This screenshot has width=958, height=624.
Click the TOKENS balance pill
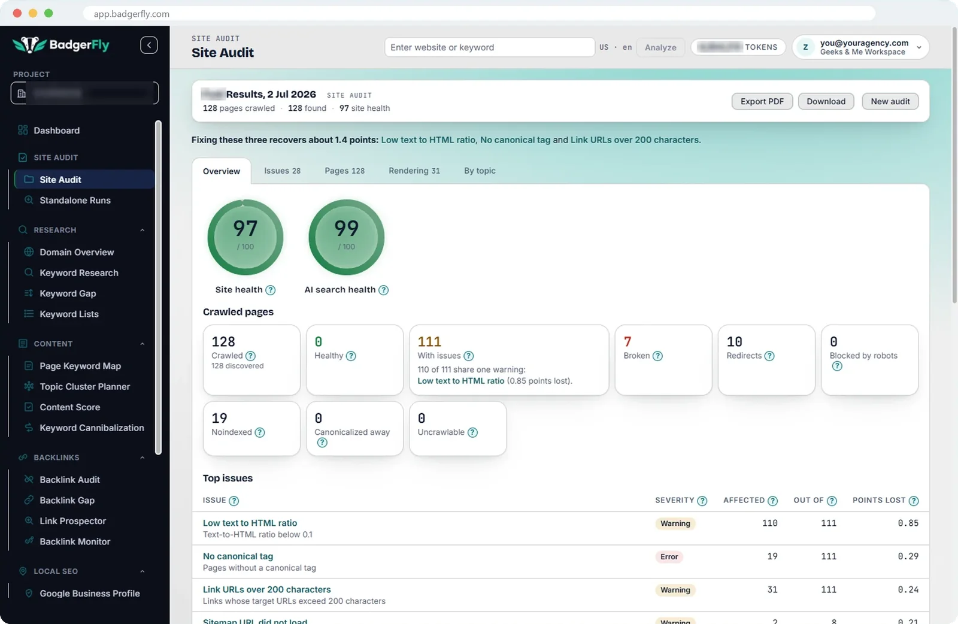coord(738,47)
